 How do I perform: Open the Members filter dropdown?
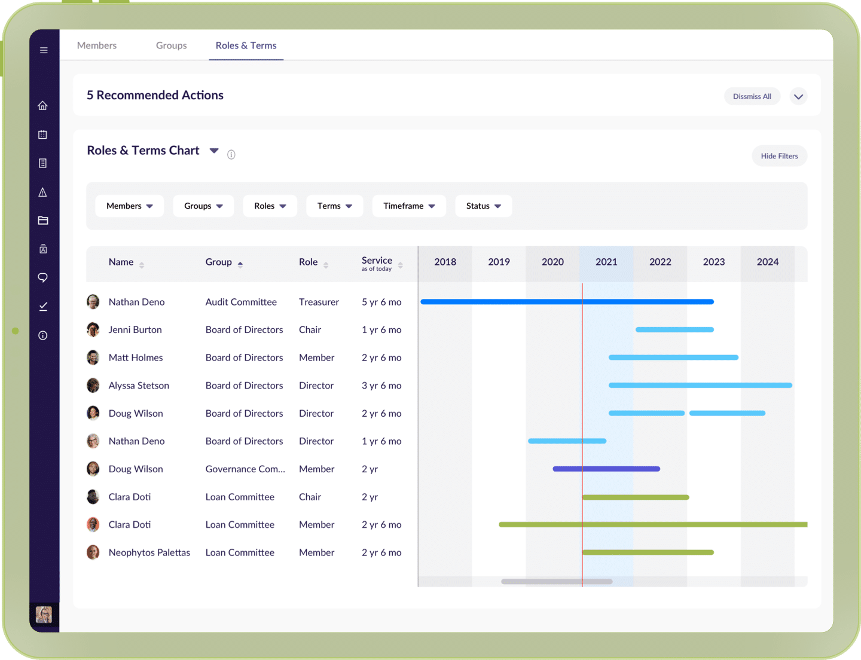129,206
